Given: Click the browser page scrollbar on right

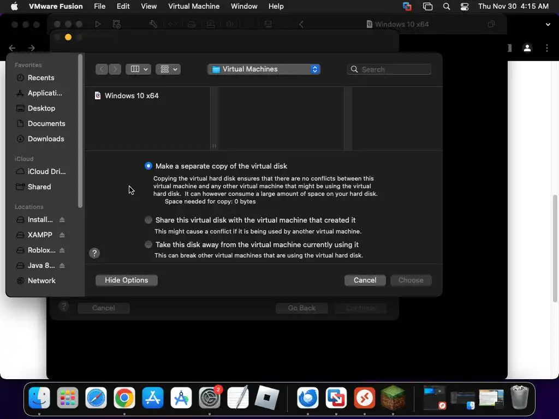Looking at the screenshot, I should pos(555,248).
